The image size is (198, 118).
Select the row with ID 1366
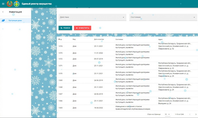[x=127, y=101]
